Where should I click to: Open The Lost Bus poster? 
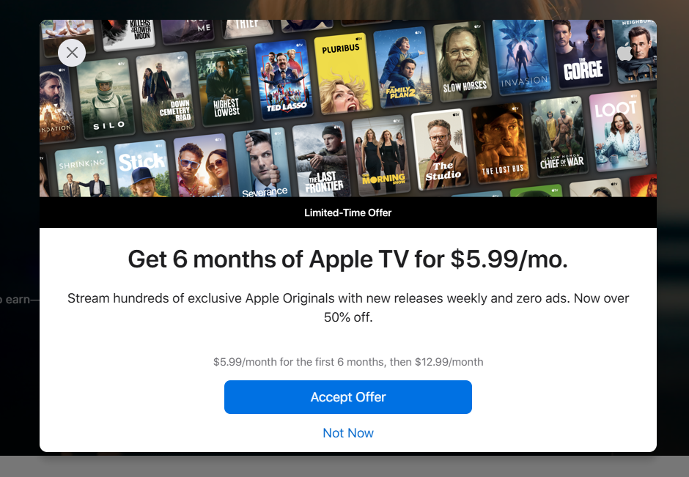[500, 143]
